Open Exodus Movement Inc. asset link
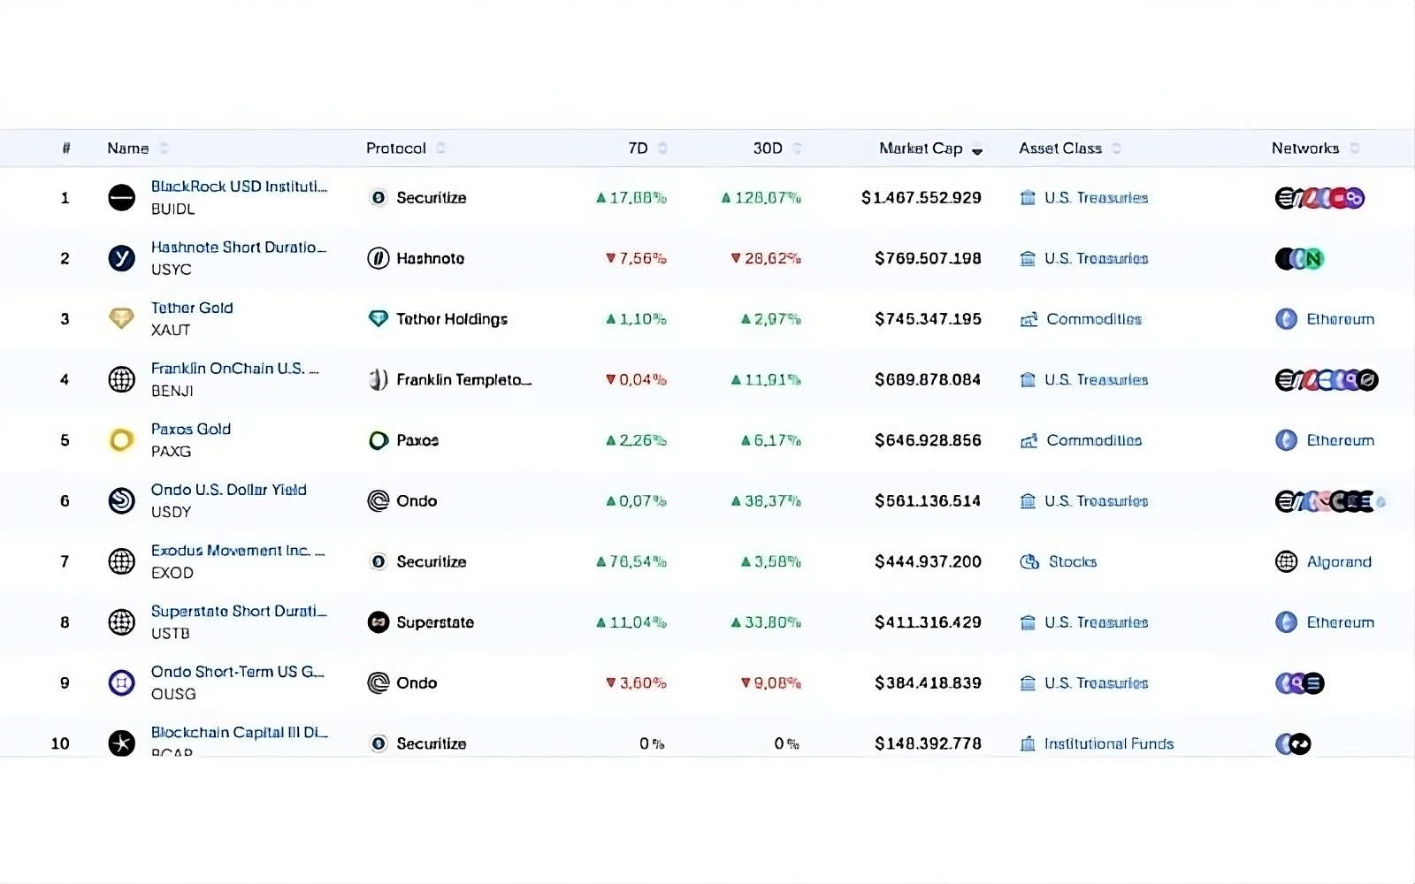This screenshot has width=1415, height=884. pyautogui.click(x=238, y=551)
